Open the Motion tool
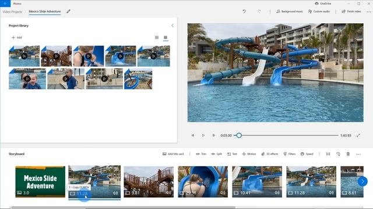The image size is (373, 209). 249,154
